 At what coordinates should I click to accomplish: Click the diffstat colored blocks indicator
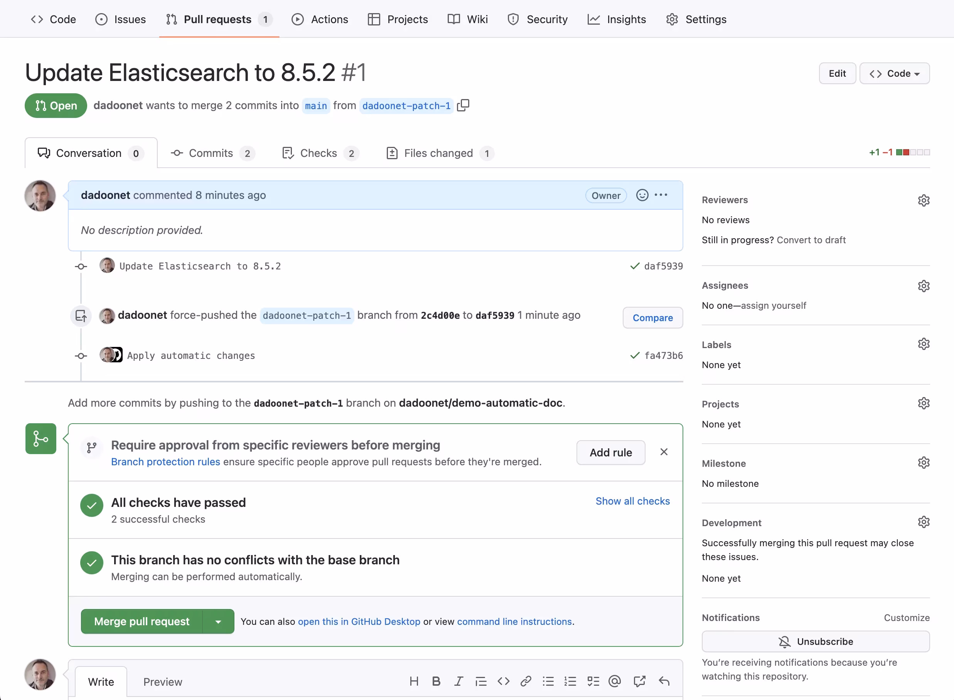[x=912, y=153]
